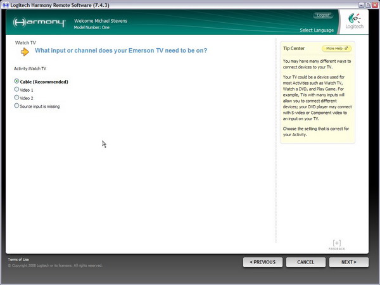Click the orange arrow beside the question

point(25,52)
